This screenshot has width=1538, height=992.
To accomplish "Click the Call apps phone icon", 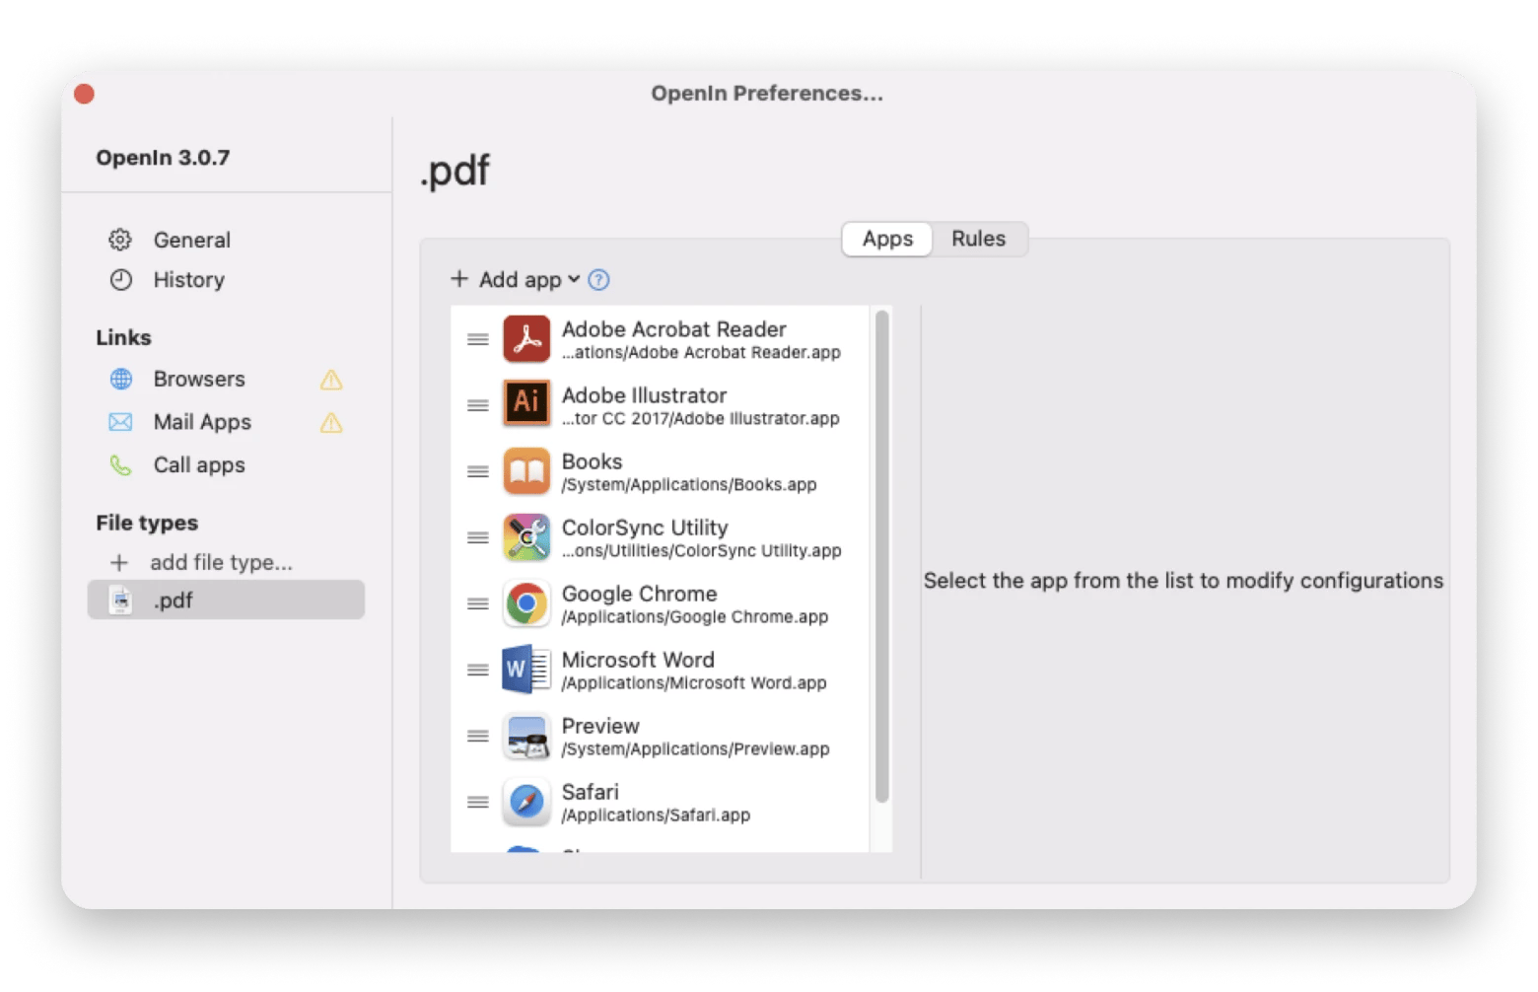I will [120, 464].
